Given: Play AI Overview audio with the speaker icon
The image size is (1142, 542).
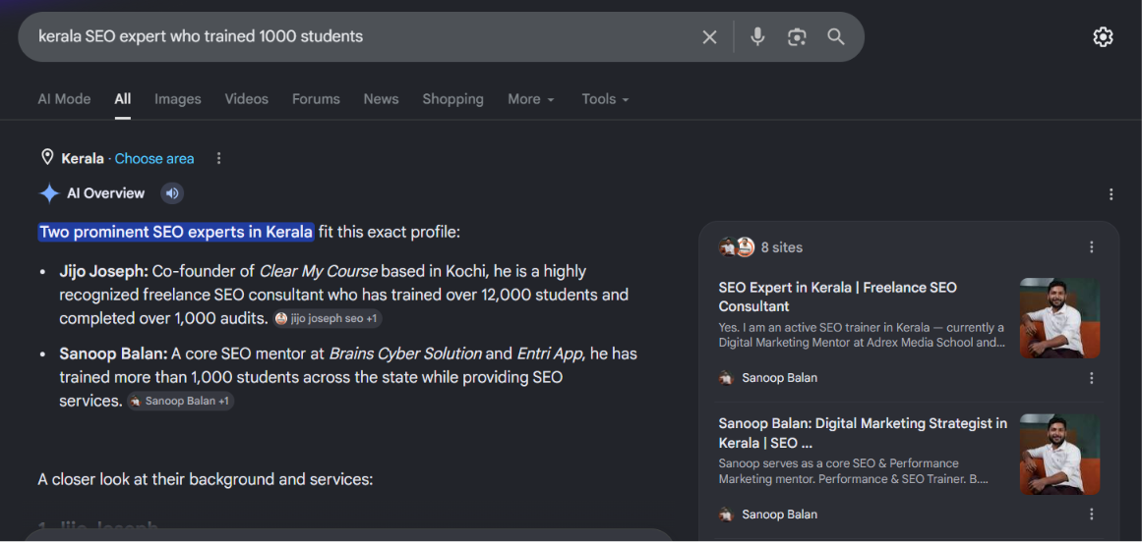Looking at the screenshot, I should [x=172, y=193].
